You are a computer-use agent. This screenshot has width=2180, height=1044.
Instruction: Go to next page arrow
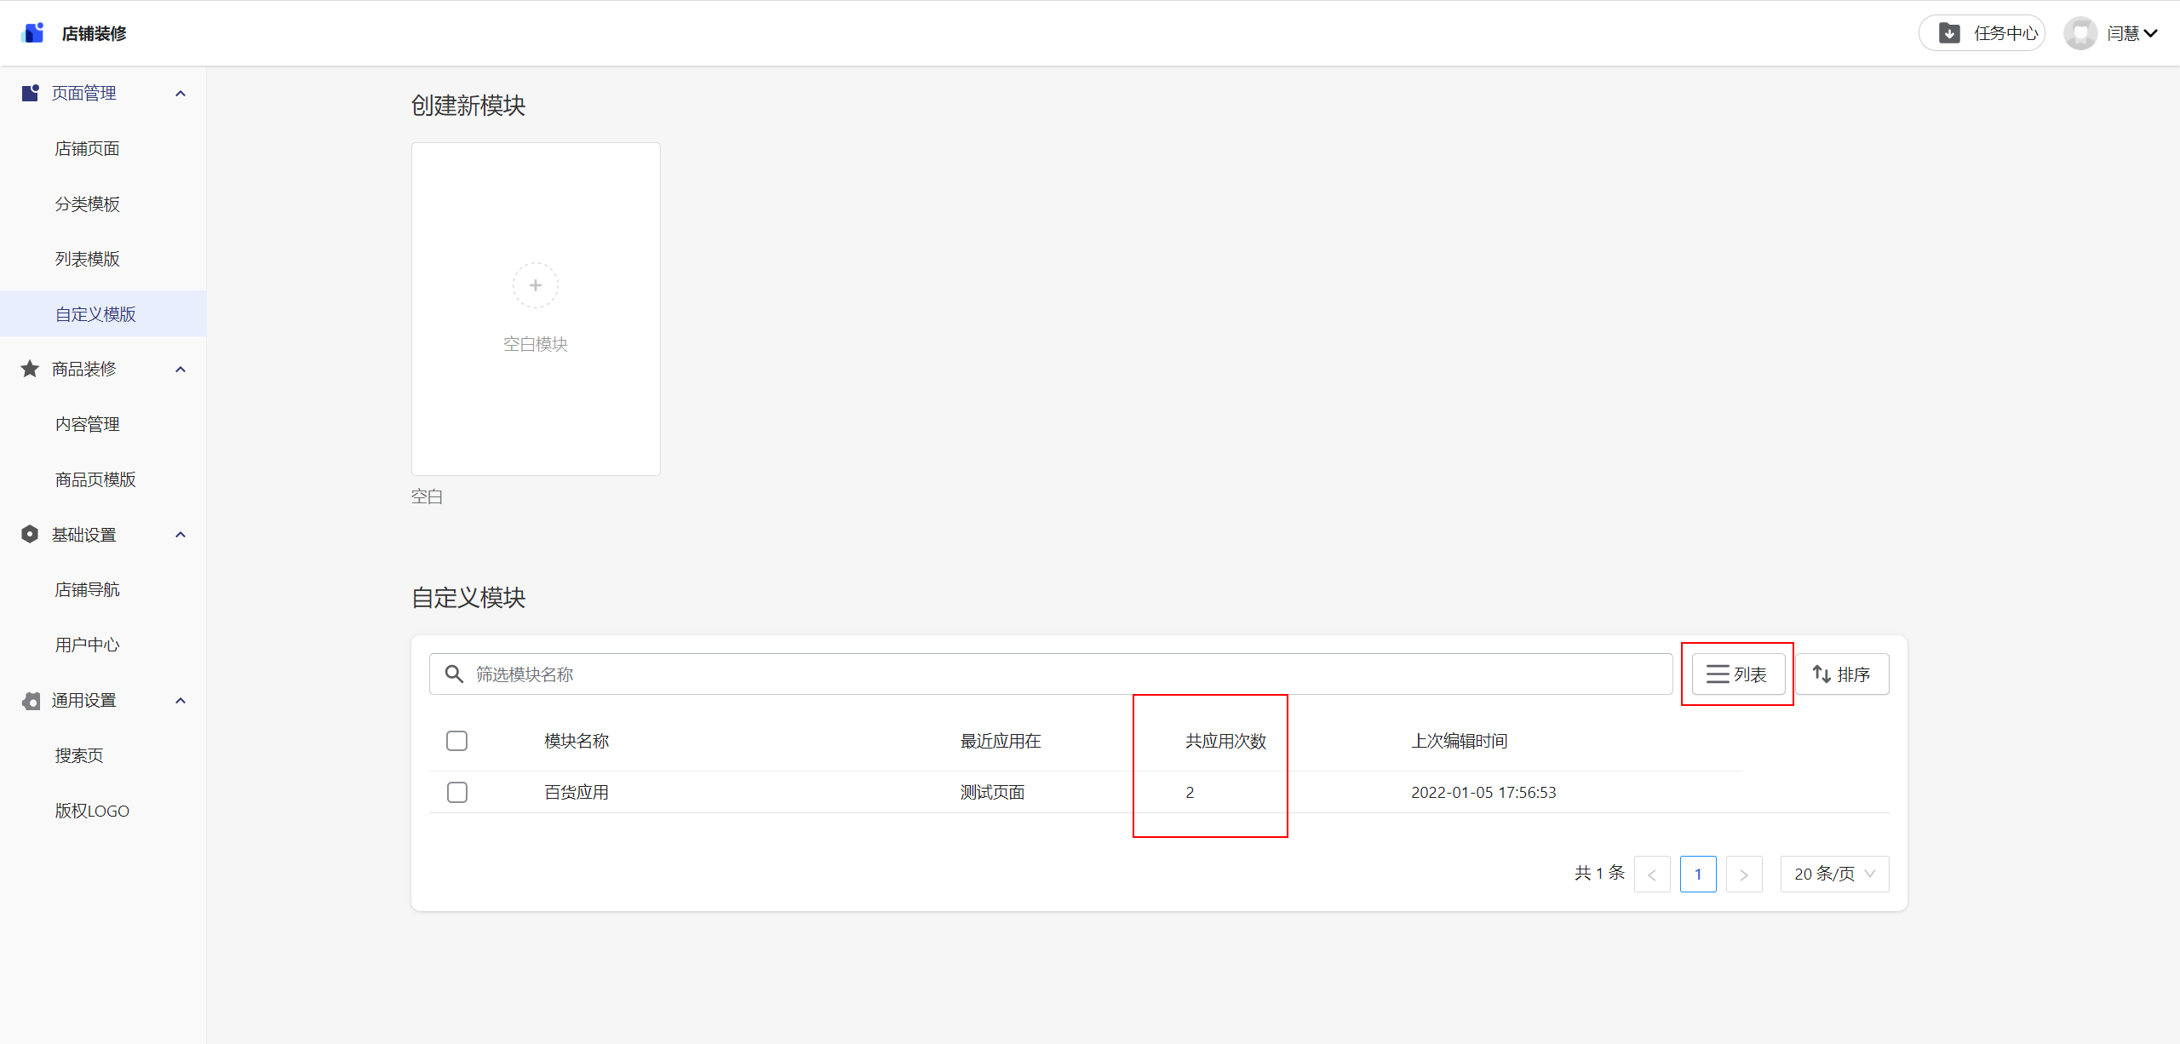click(x=1743, y=875)
